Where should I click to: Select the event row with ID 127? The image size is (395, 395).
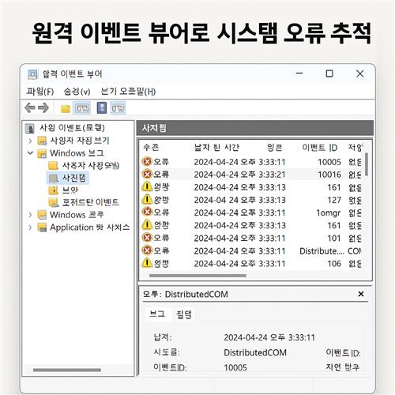pyautogui.click(x=251, y=200)
